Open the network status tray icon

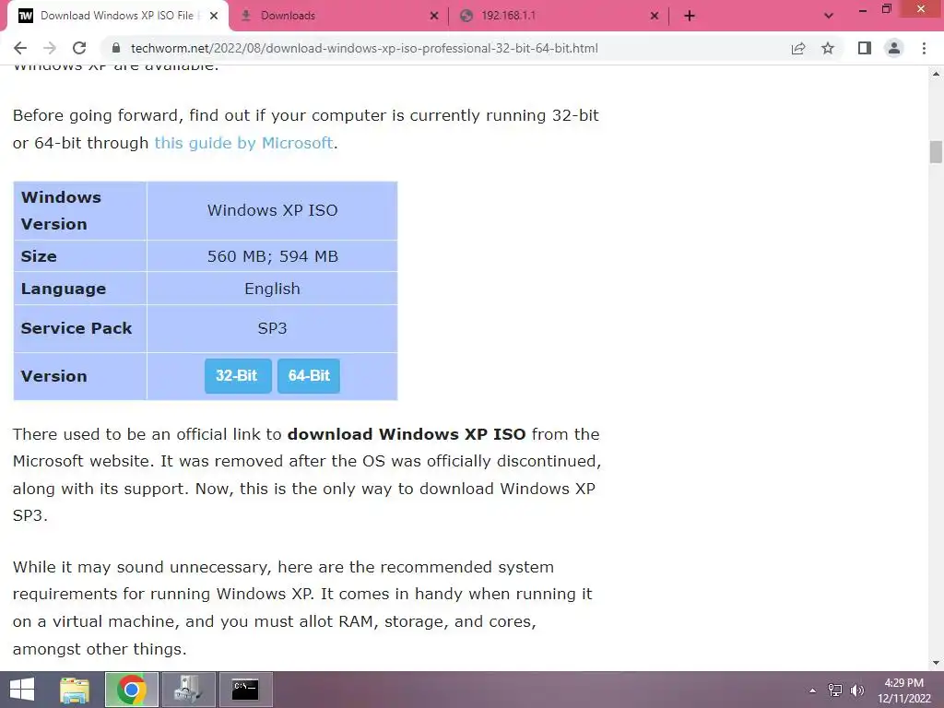835,690
